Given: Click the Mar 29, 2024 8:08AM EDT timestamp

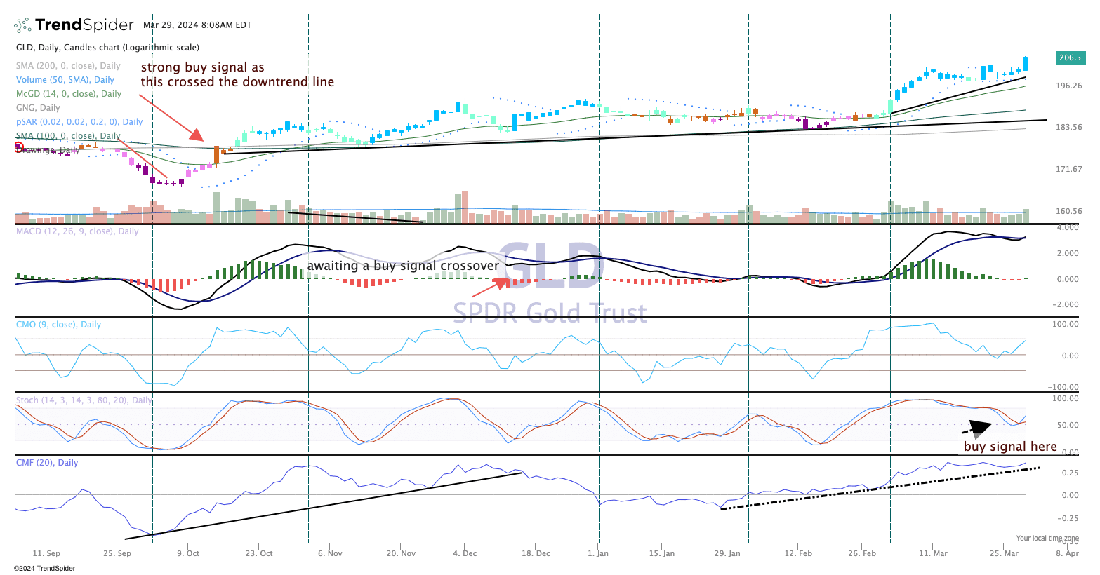Looking at the screenshot, I should [x=197, y=25].
